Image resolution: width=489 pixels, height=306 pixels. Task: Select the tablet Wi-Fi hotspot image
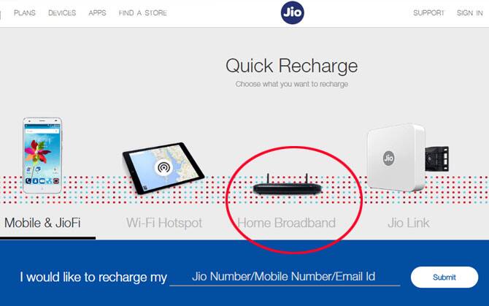[x=163, y=168]
